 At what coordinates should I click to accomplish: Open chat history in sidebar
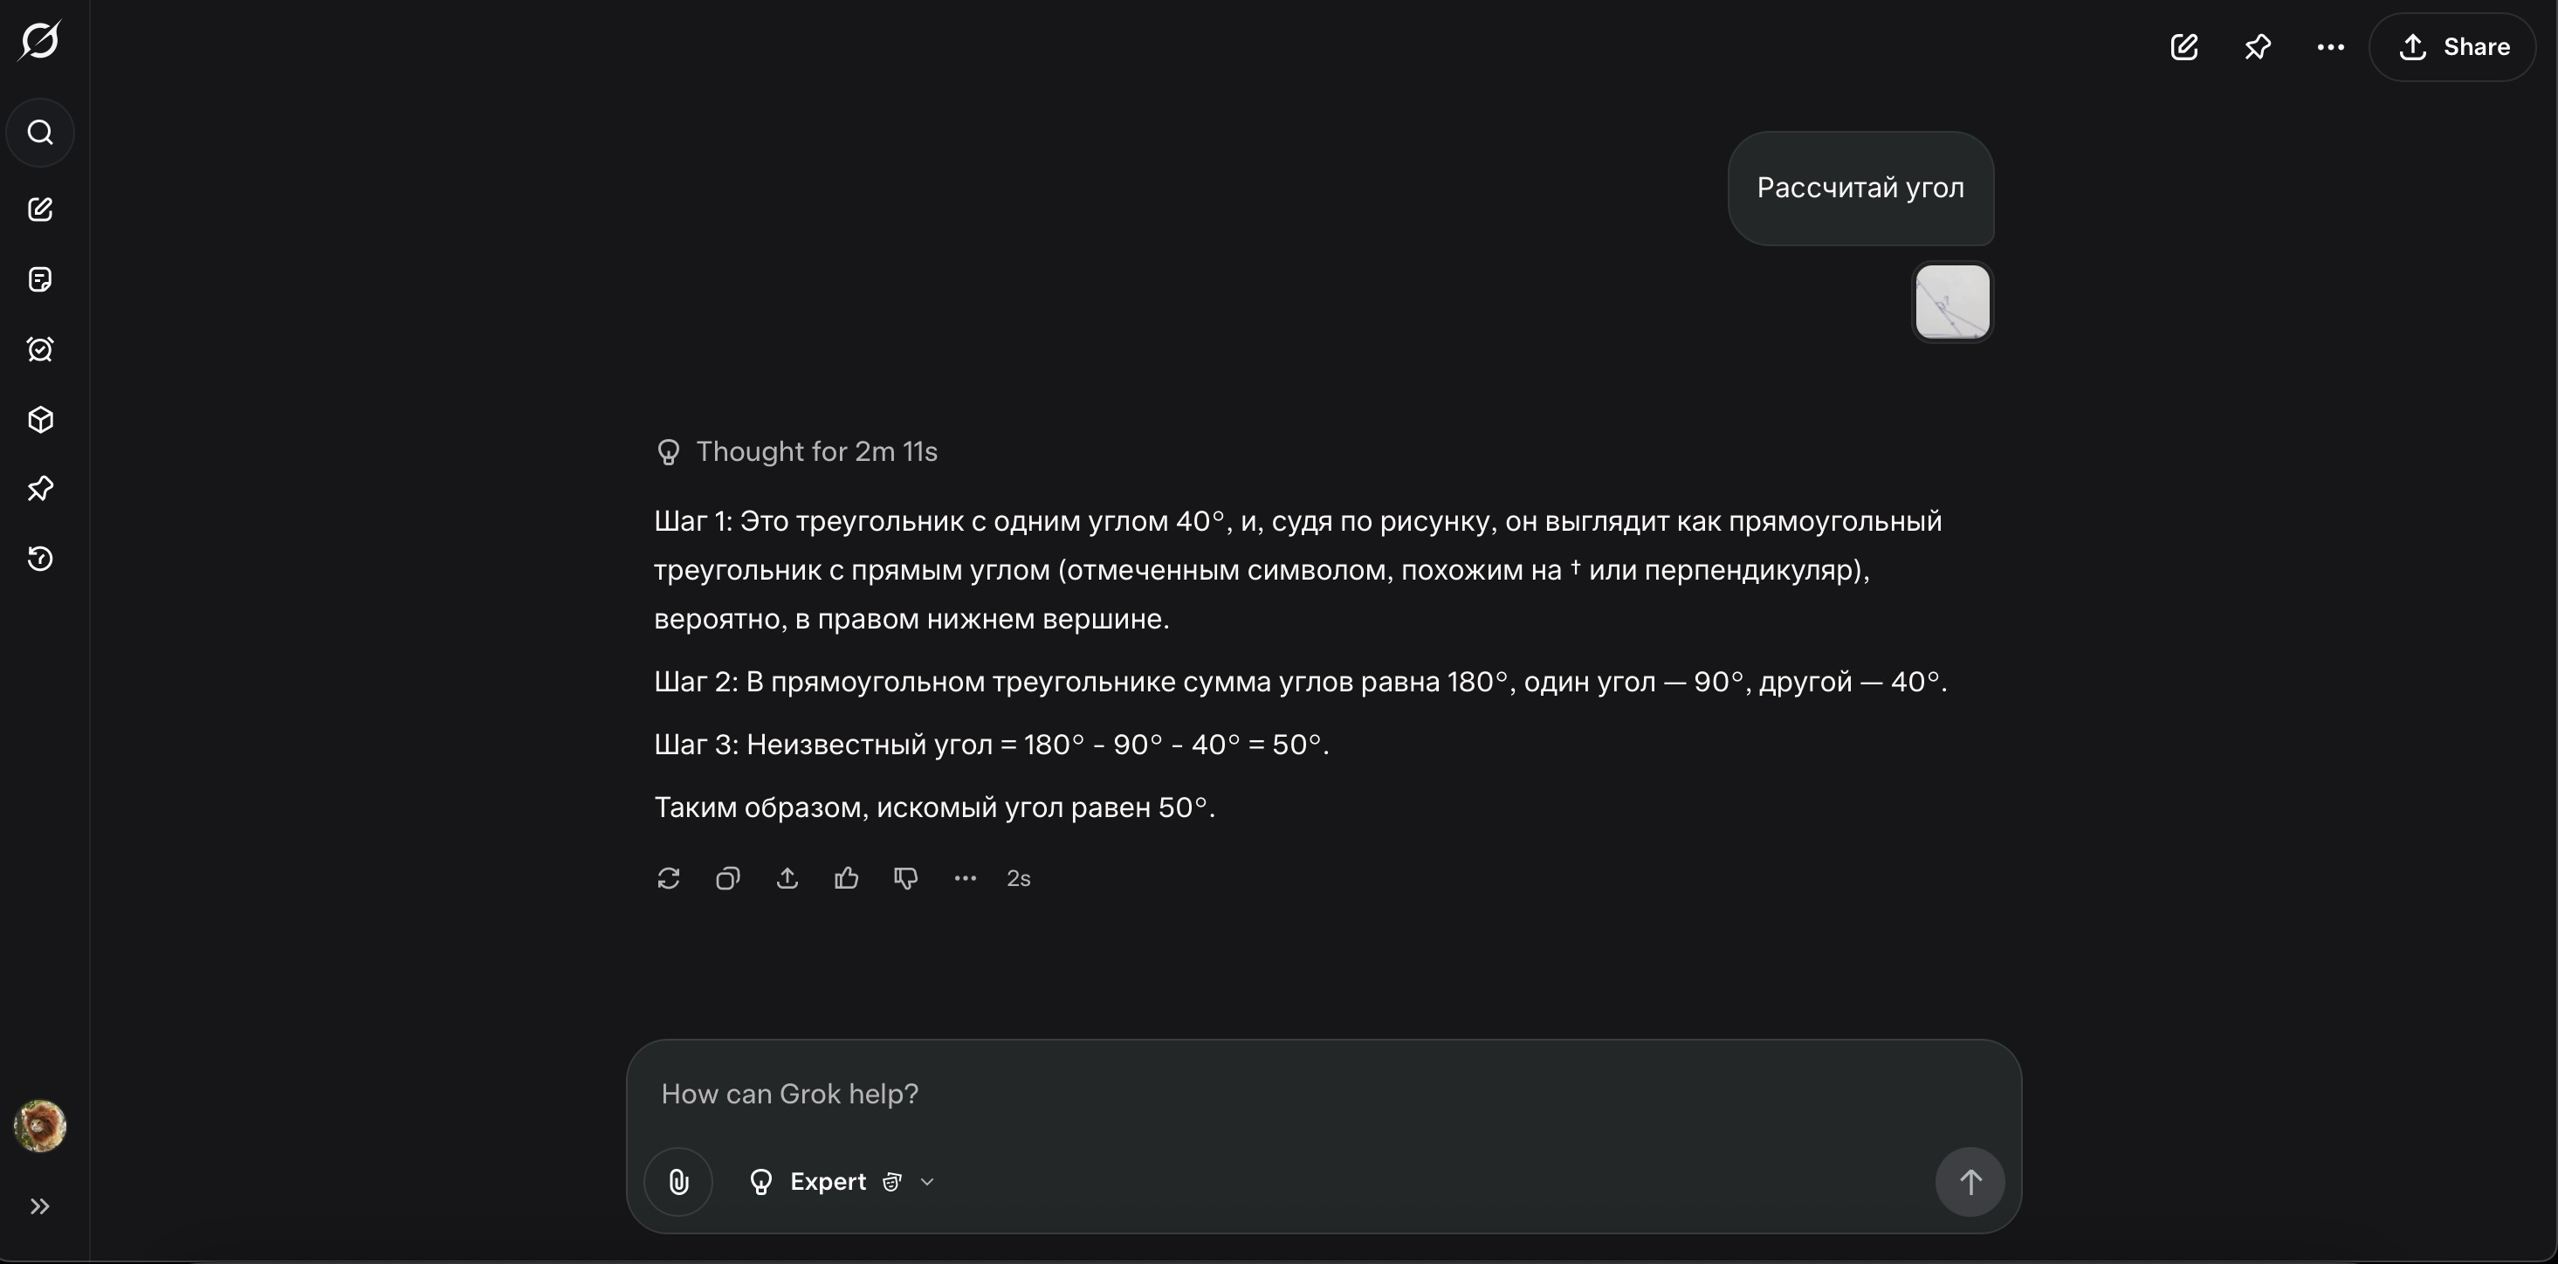tap(39, 559)
